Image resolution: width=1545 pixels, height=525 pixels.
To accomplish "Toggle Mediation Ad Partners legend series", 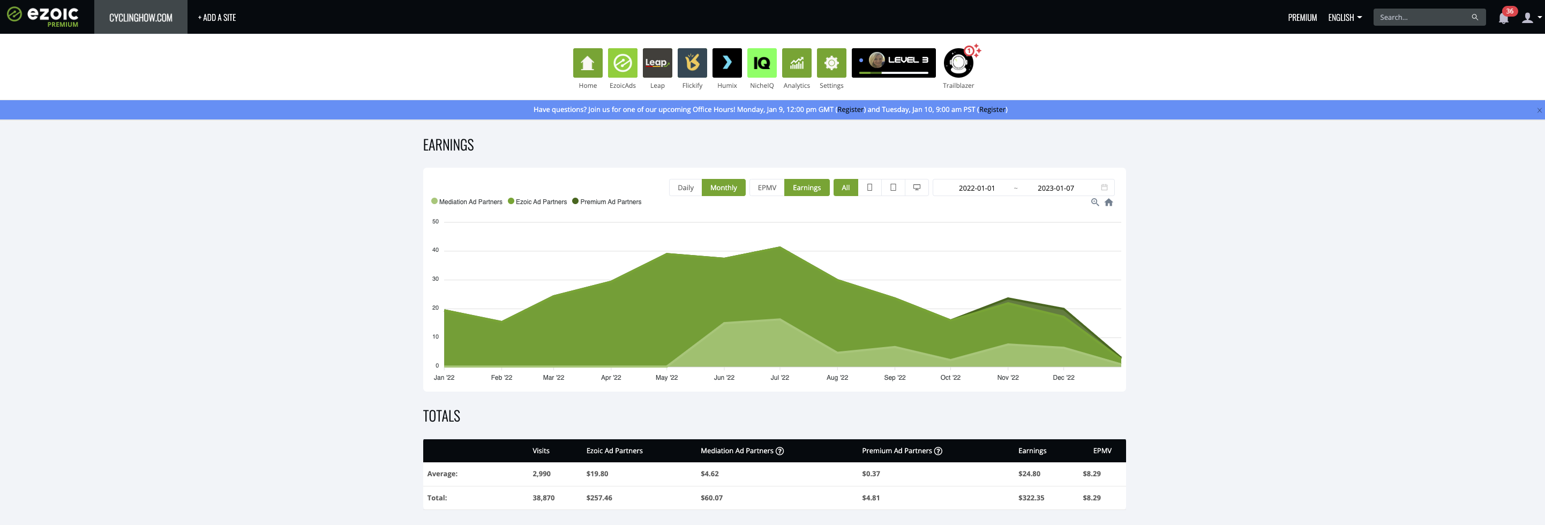I will click(x=467, y=201).
